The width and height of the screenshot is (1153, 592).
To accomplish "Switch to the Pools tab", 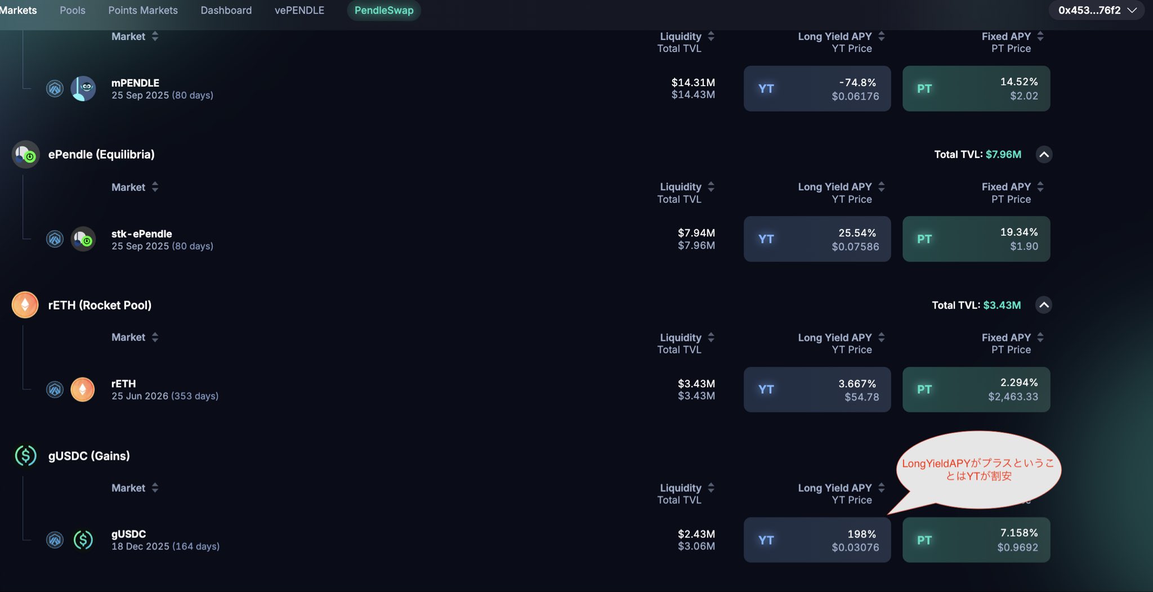I will (x=73, y=10).
